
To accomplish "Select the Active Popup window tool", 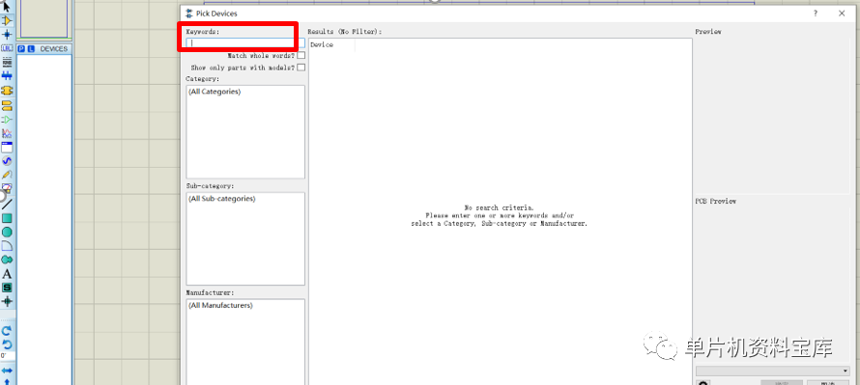I will (7, 148).
